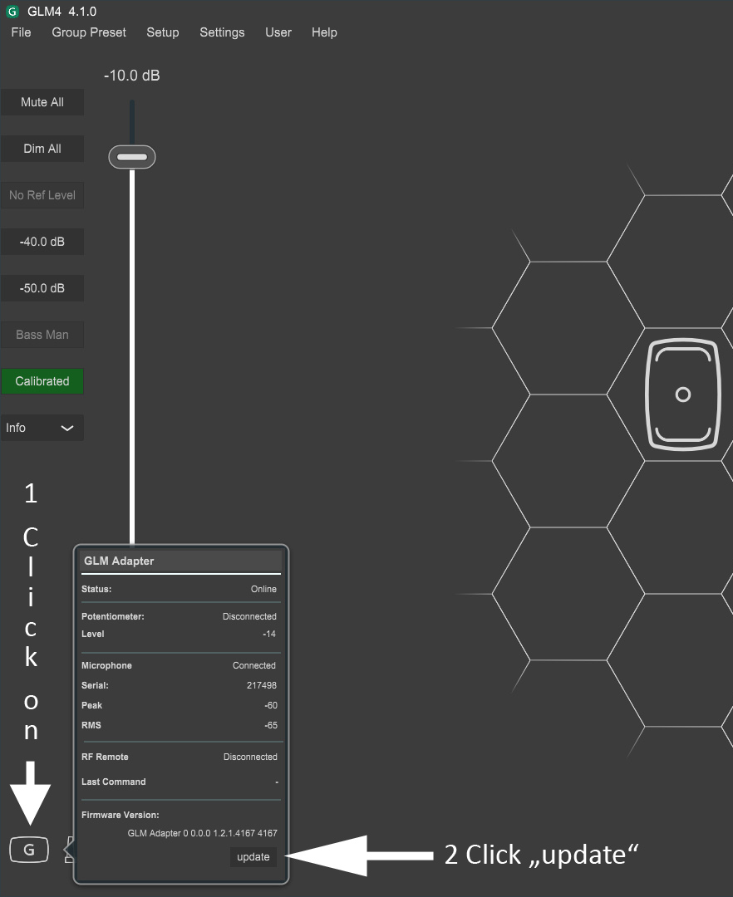Set level preset -40.0 dB

[x=42, y=242]
